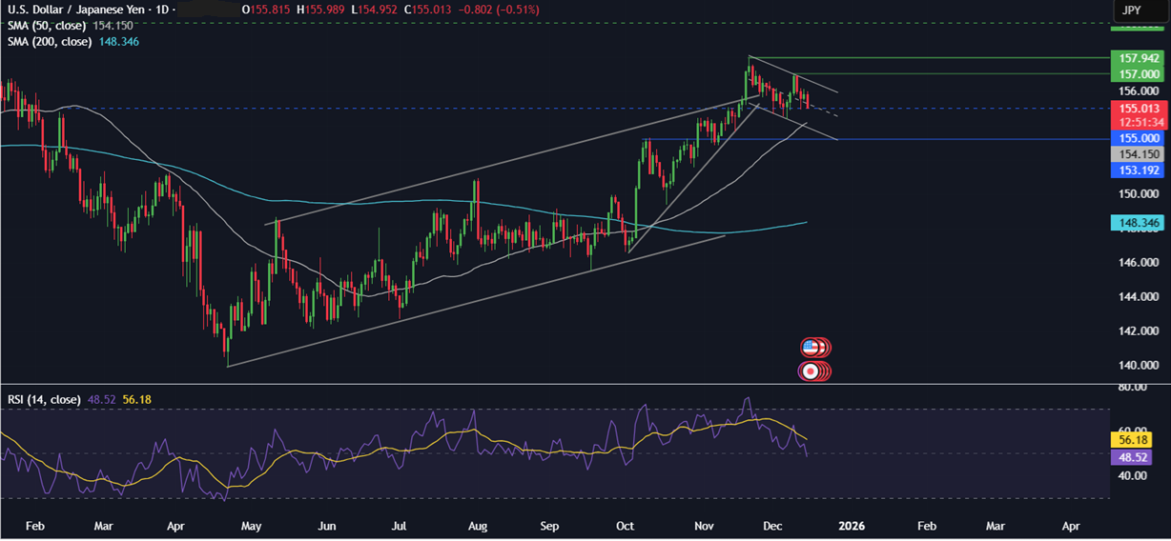Click the red current price label 155.013
Viewport: 1171px width, 541px height.
(1140, 109)
